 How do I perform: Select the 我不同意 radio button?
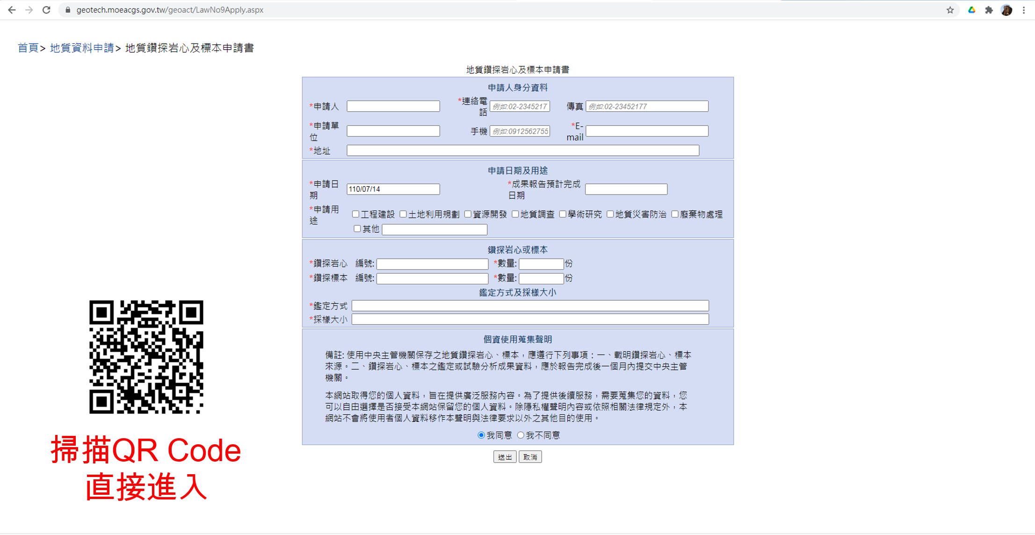coord(521,435)
